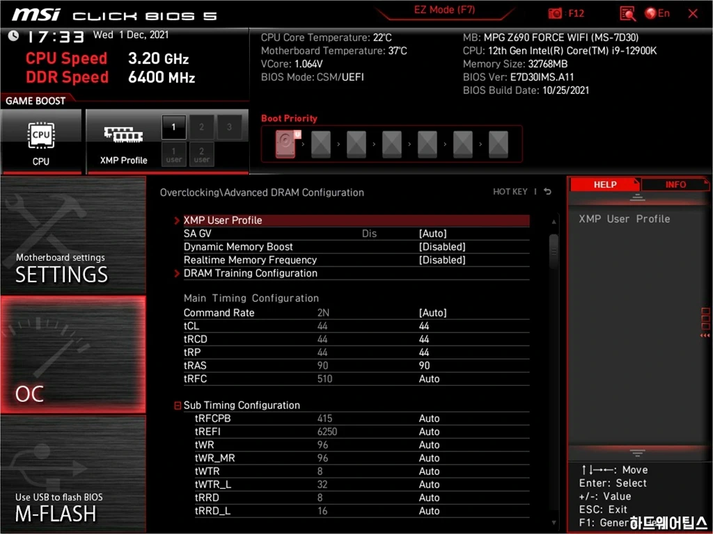This screenshot has height=534, width=713.
Task: Click the third boot priority device slot
Action: point(356,145)
